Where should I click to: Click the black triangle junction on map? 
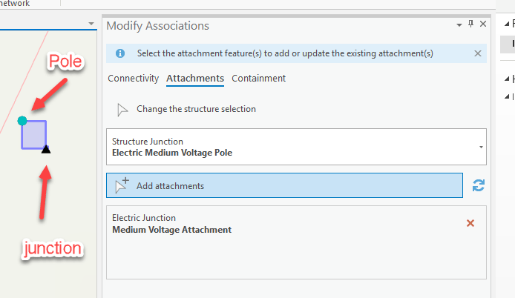[x=46, y=150]
